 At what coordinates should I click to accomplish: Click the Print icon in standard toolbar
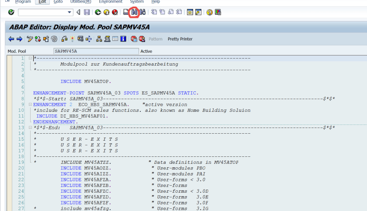tap(126, 12)
